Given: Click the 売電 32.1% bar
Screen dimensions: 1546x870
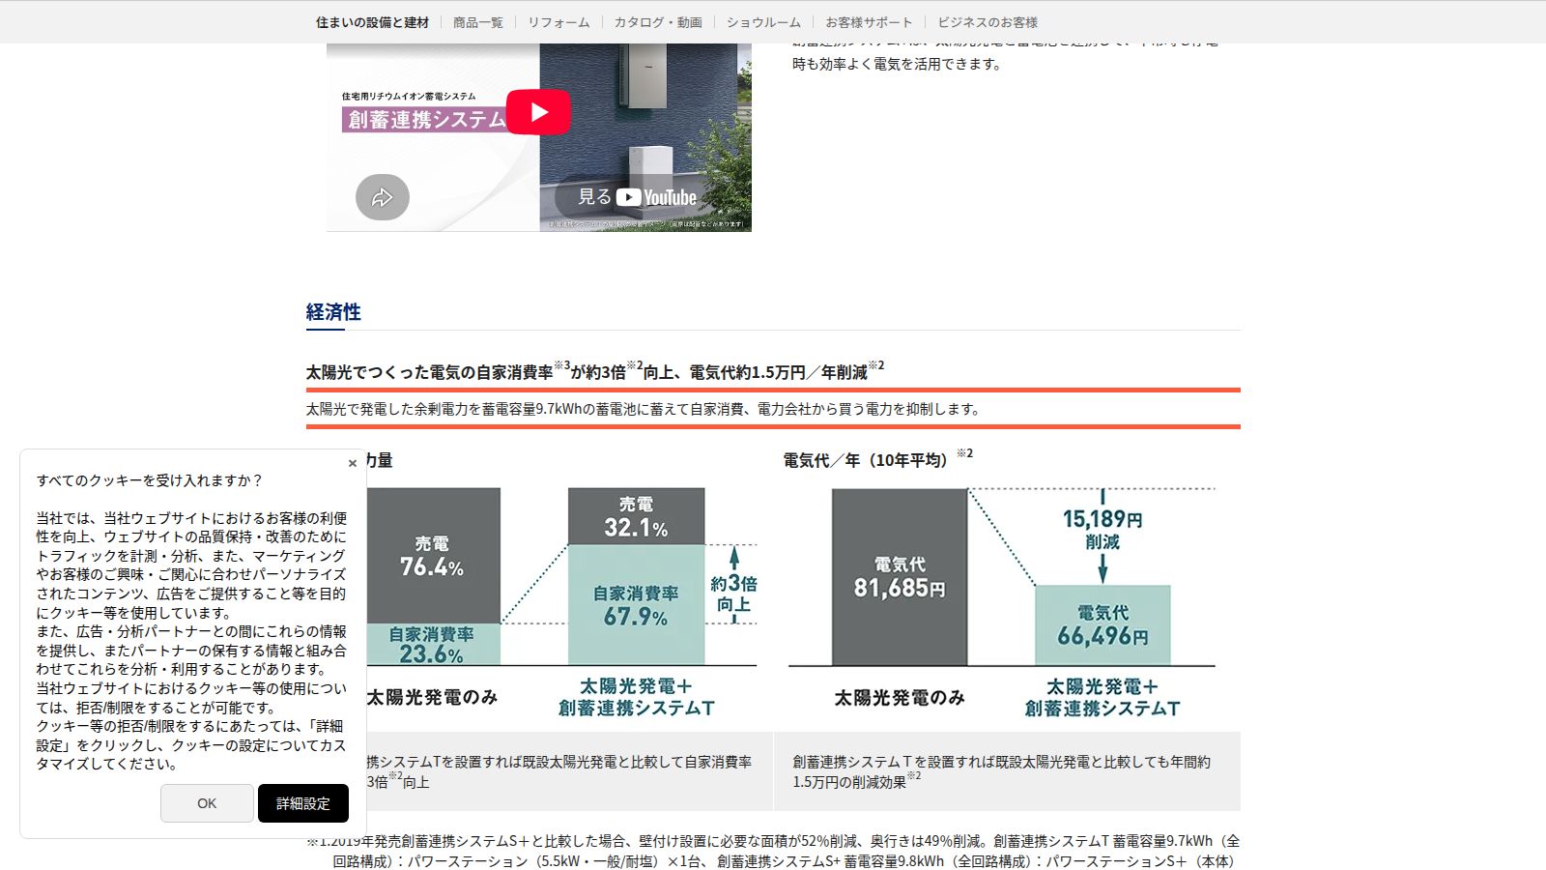Looking at the screenshot, I should 636,517.
